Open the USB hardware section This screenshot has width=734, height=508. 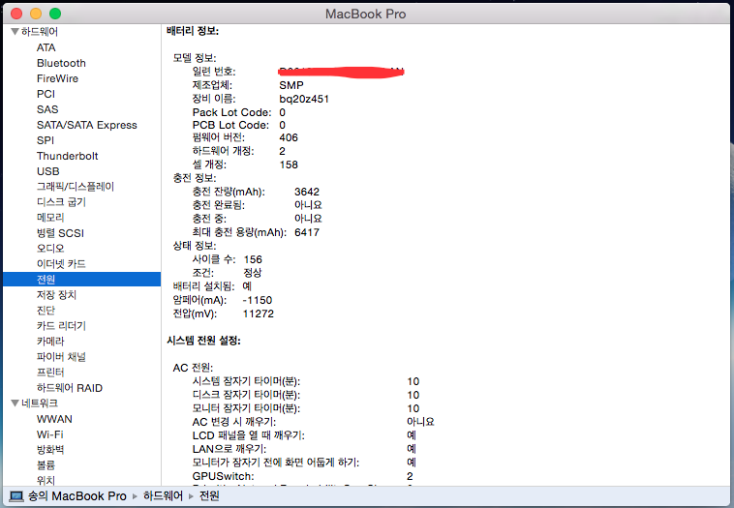48,171
